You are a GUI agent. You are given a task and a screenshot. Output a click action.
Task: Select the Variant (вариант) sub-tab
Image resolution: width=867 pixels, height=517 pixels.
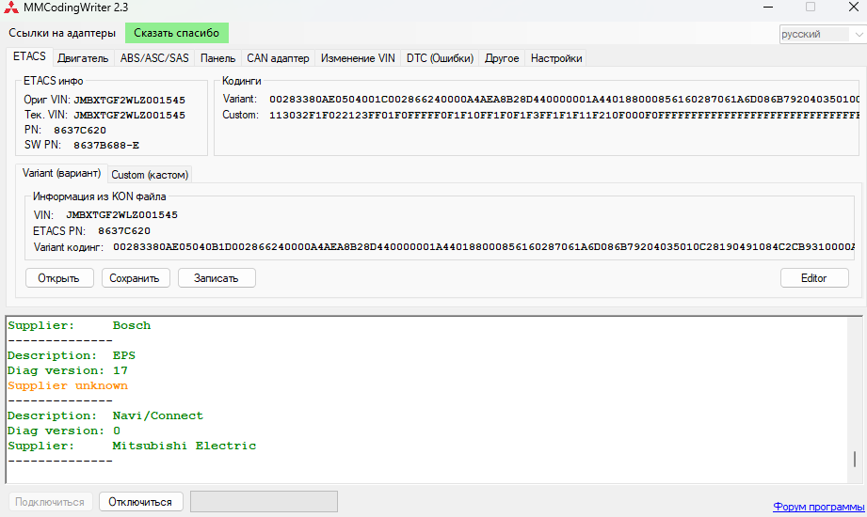coord(61,174)
